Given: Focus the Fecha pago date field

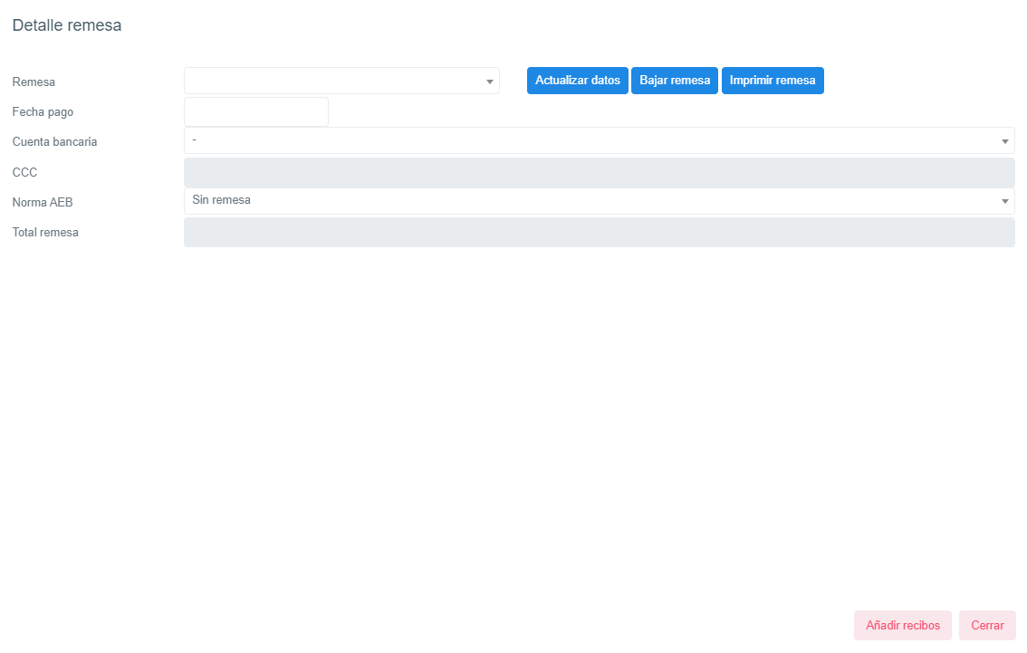Looking at the screenshot, I should (256, 112).
